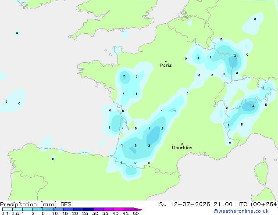Screen dimensions: 278x215
Task: Click the '0.5' legend value label
Action: click(x=15, y=213)
